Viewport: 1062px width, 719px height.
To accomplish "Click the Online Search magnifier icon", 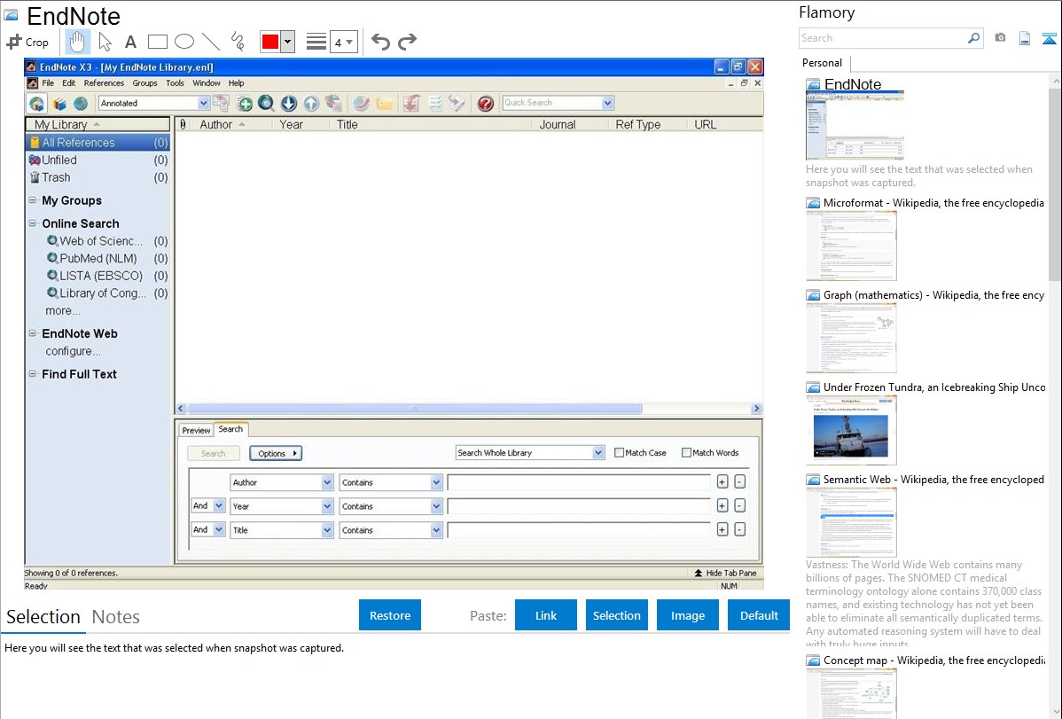I will [266, 103].
